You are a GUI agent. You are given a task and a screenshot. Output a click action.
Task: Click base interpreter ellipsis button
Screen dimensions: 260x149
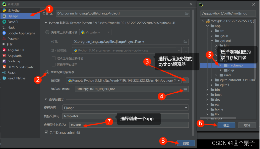click(186, 51)
